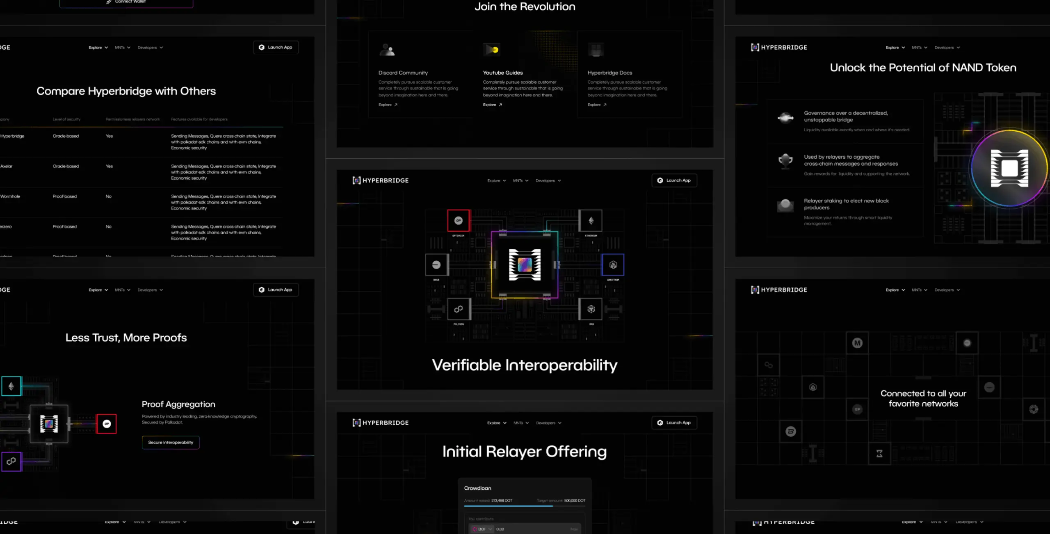Select the Arbitrum chain tile with blue border
1050x534 pixels.
click(x=613, y=265)
